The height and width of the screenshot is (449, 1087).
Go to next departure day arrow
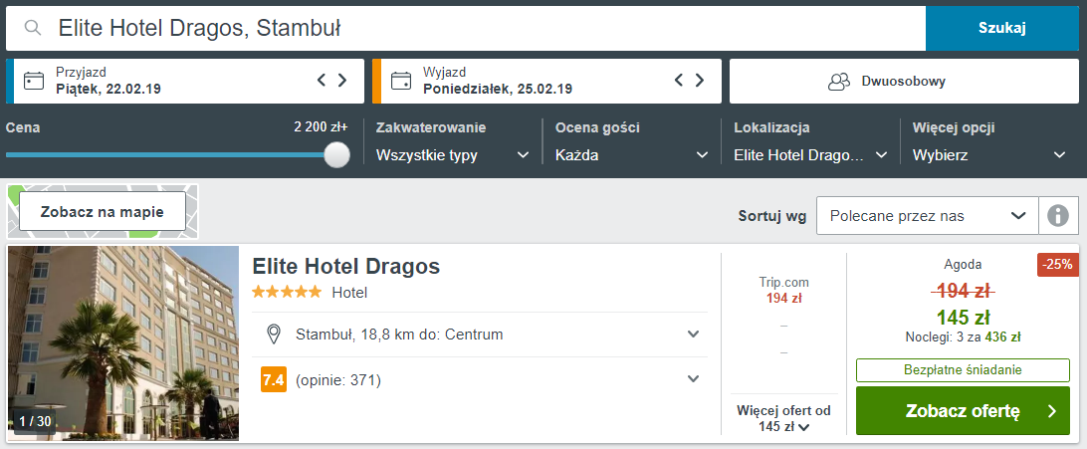tap(700, 81)
